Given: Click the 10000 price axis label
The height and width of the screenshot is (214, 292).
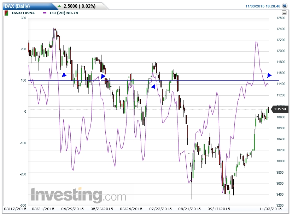Looking at the screenshot, I should (x=281, y=161).
